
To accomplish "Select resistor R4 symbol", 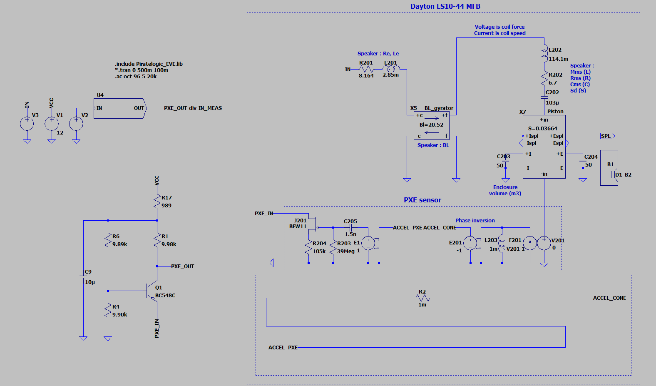I will tap(108, 311).
